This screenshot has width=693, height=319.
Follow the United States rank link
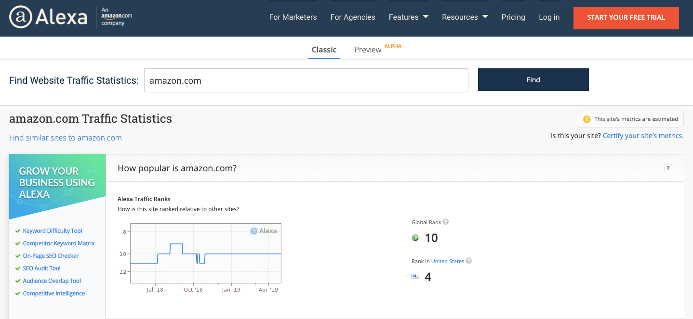pos(448,261)
